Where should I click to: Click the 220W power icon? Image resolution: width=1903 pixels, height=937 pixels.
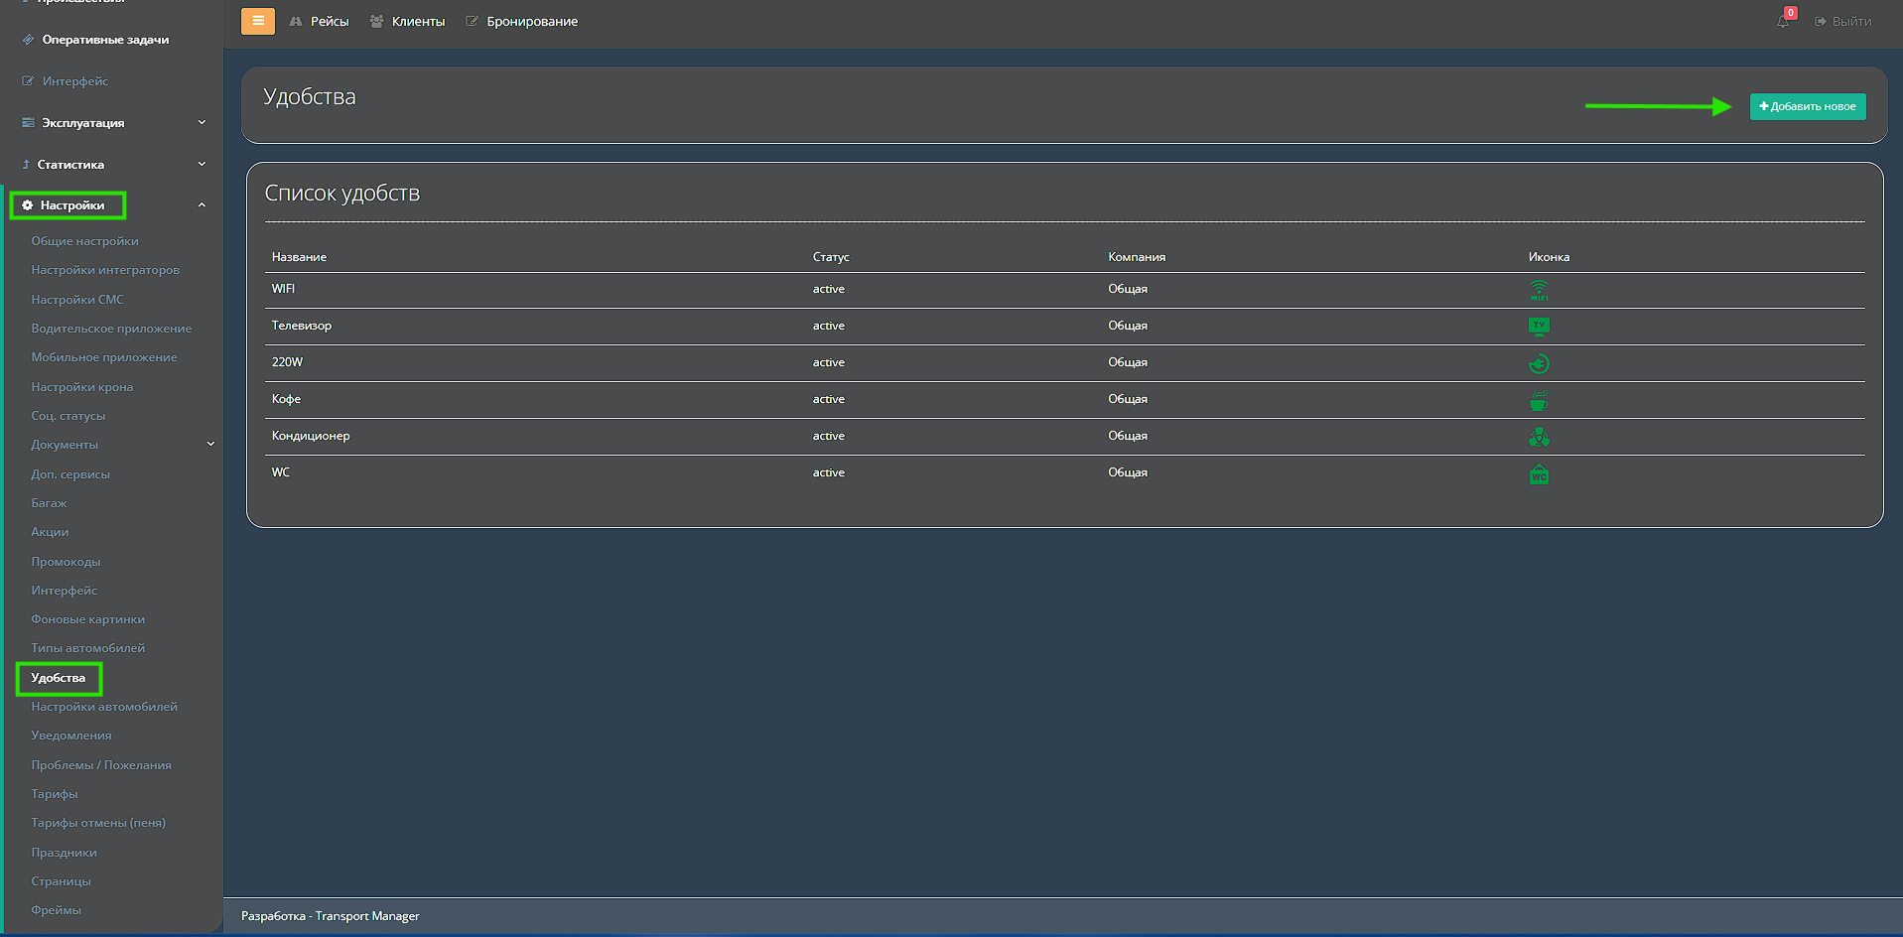point(1539,363)
